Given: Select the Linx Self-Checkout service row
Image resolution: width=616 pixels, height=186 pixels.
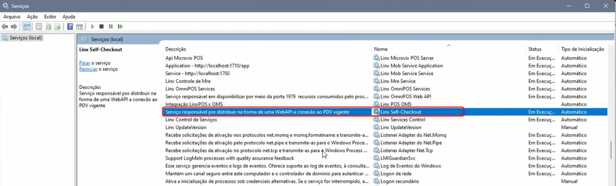Looking at the screenshot, I should point(385,112).
